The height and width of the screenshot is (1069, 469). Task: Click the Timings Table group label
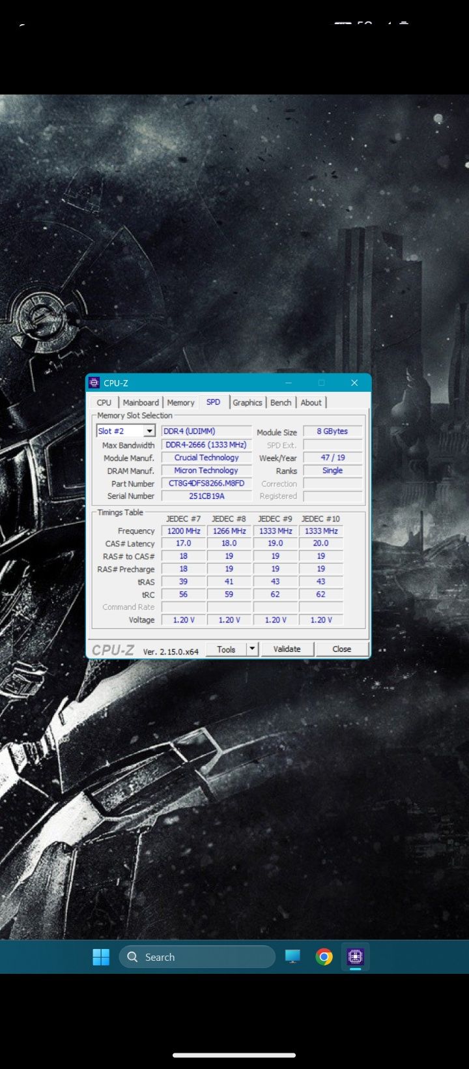(120, 512)
